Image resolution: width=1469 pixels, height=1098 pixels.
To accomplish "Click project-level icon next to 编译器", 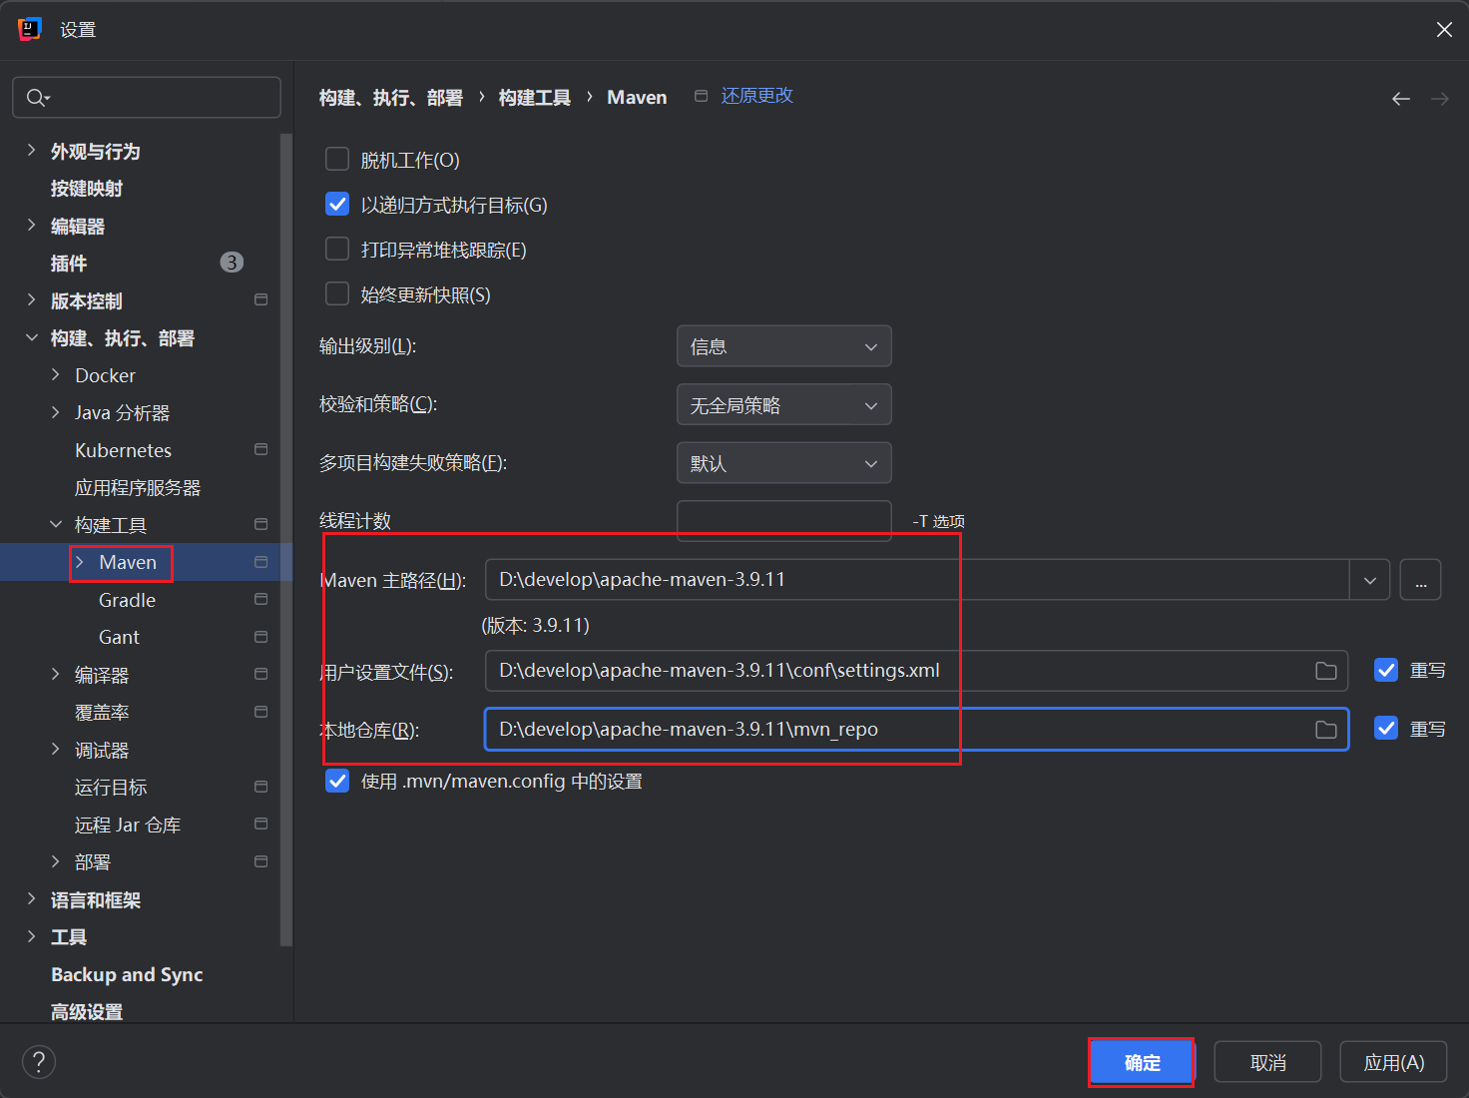I will (261, 674).
